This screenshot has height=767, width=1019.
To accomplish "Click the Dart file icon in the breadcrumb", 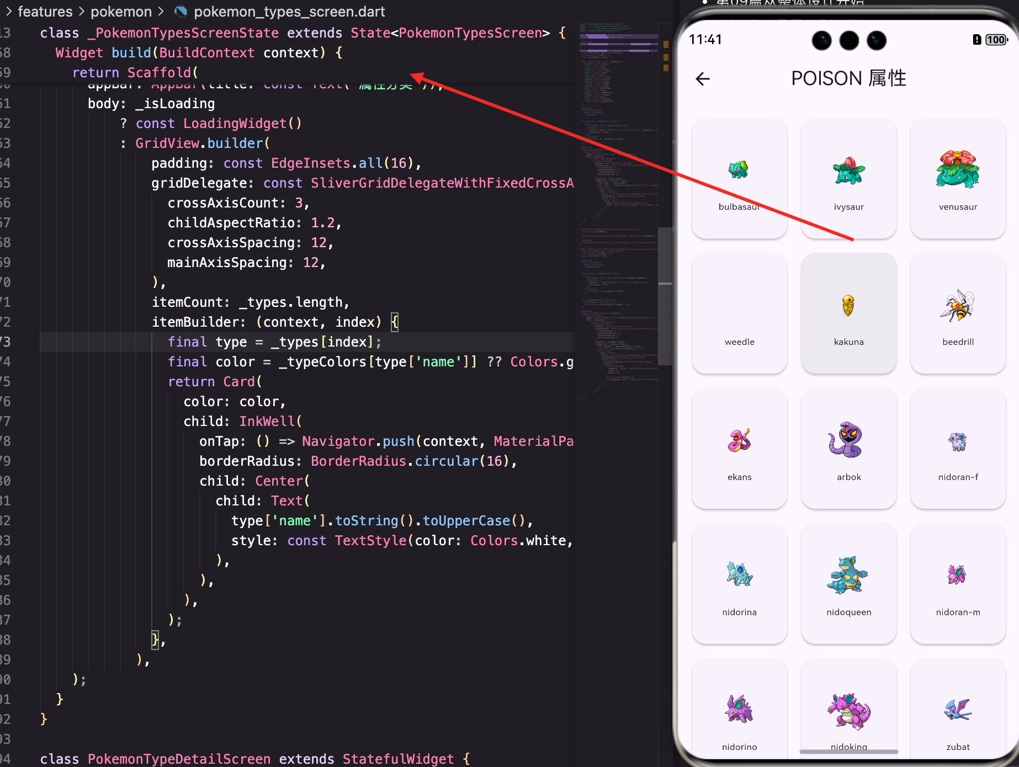I will point(180,11).
